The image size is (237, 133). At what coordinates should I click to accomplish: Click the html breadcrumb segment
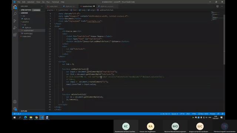(x=74, y=10)
